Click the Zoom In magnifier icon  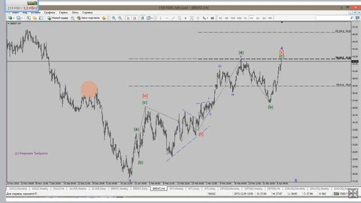tap(114, 18)
